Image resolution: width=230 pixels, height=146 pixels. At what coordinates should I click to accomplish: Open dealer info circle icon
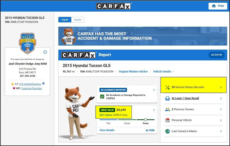point(45,52)
